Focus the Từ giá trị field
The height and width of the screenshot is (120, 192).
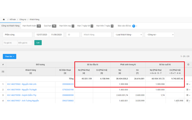point(10,43)
